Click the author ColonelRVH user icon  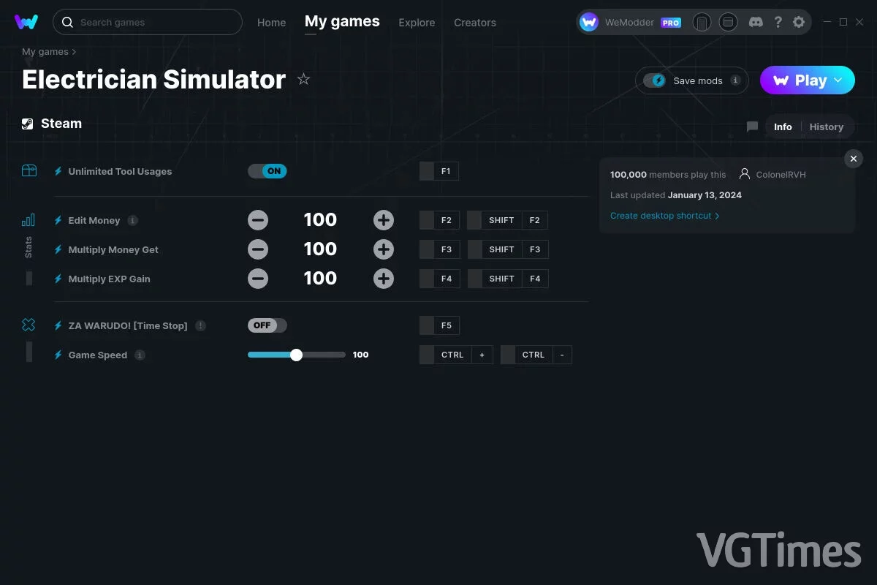click(745, 174)
